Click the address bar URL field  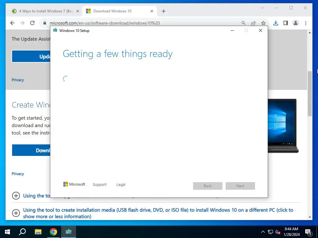[140, 23]
